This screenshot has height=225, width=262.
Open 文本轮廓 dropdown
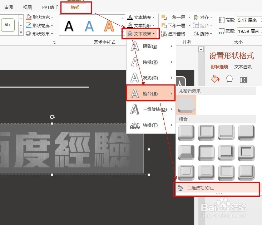click(141, 25)
